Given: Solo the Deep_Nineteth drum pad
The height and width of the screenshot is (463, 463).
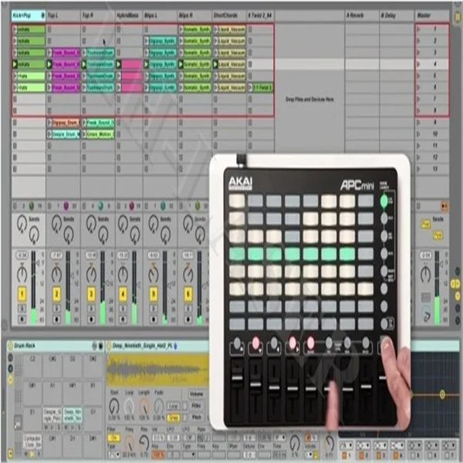Looking at the screenshot, I should point(79,428).
